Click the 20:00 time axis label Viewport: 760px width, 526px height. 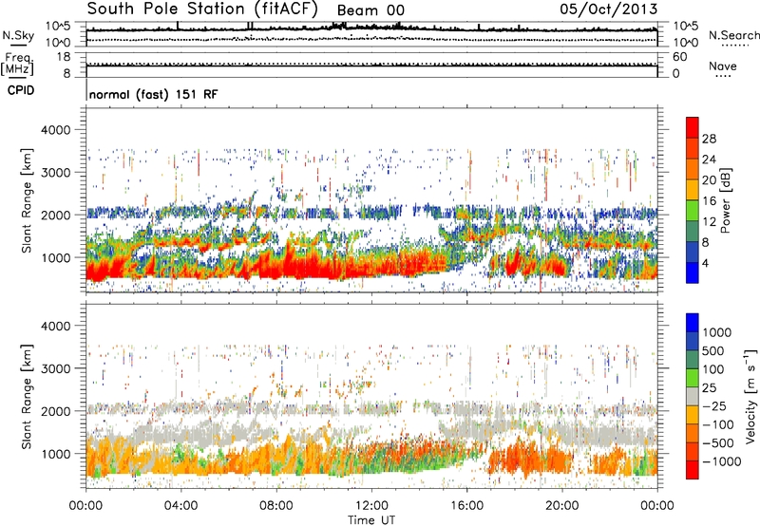(562, 506)
